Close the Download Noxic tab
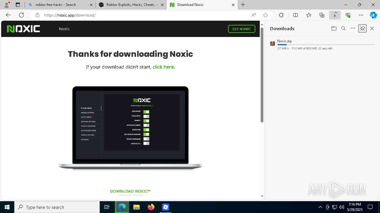The width and height of the screenshot is (380, 213). 233,5
